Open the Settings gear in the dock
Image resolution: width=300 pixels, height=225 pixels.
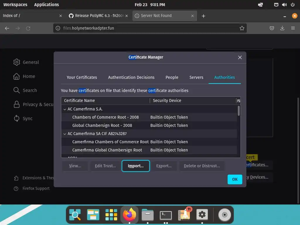(202, 214)
